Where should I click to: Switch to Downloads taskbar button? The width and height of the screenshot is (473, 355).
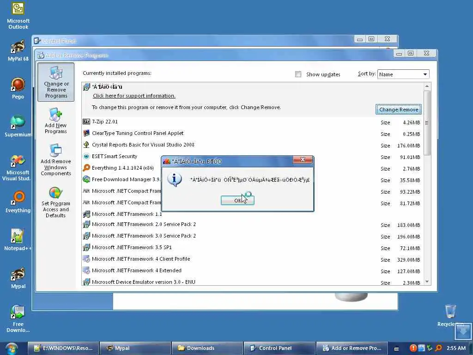click(x=207, y=348)
